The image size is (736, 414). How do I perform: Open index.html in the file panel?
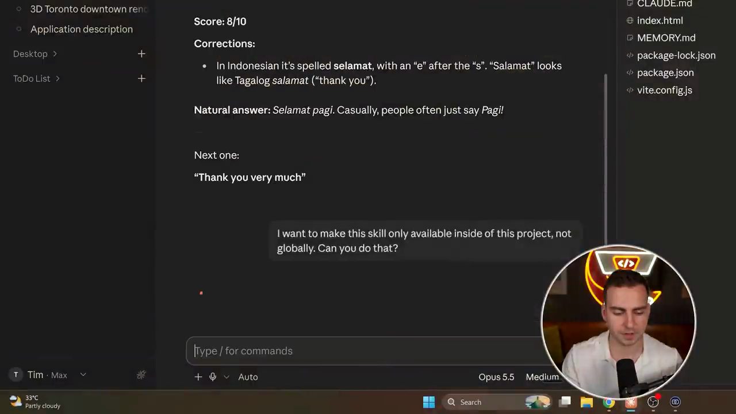[x=660, y=21]
